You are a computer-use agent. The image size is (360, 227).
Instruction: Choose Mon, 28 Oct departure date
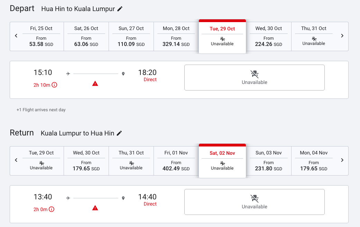click(x=176, y=37)
